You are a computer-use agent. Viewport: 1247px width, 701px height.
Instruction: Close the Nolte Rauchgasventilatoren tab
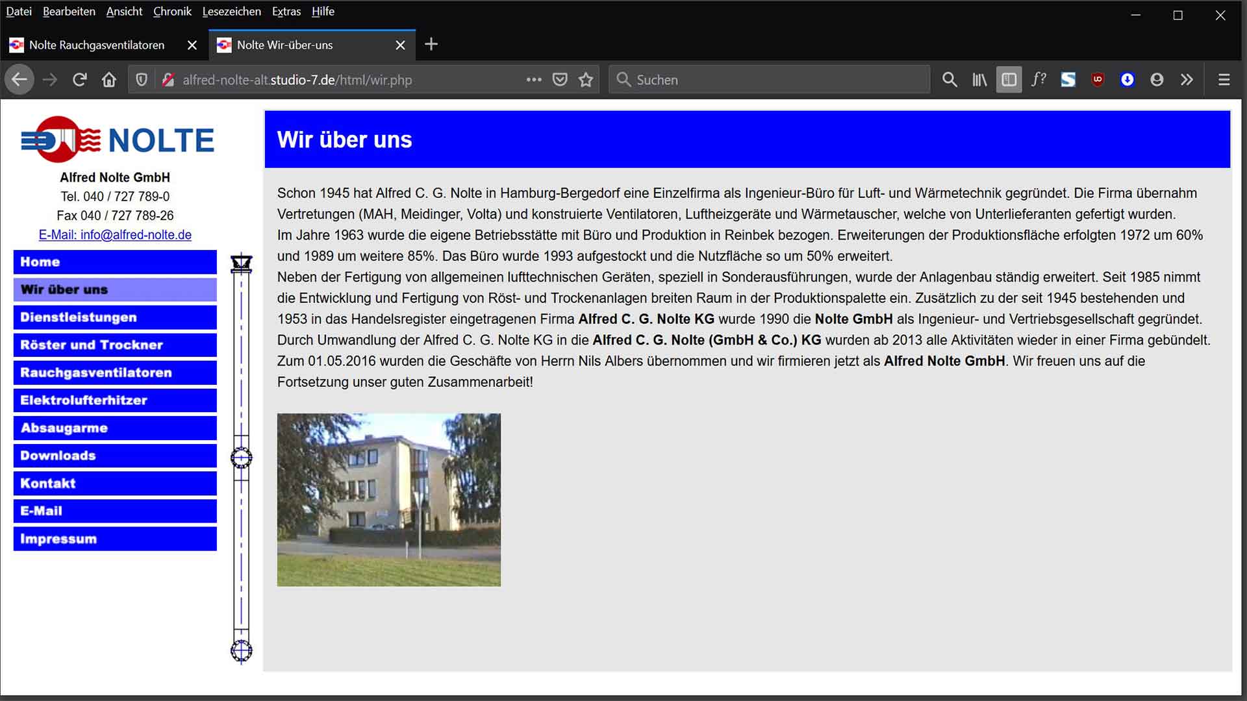click(x=192, y=45)
